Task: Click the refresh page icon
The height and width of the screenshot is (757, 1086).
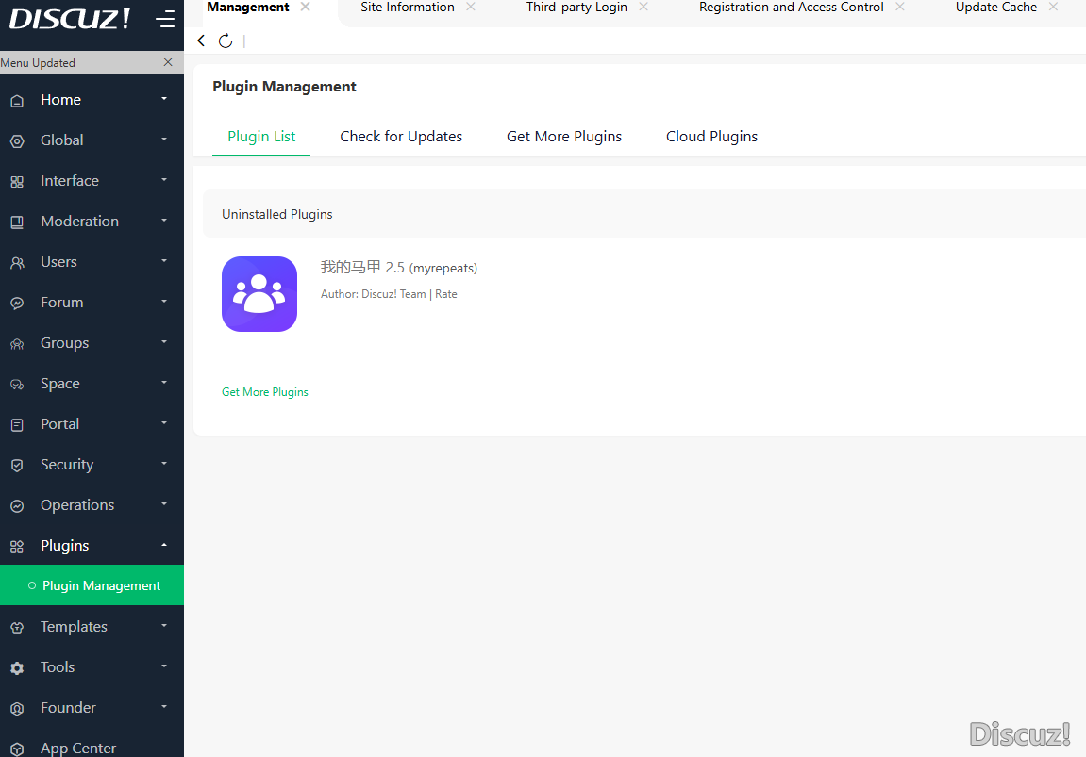Action: click(226, 41)
